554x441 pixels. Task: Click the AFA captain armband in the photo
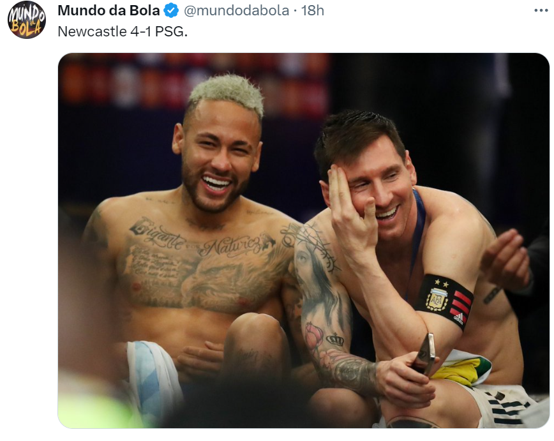click(x=444, y=301)
